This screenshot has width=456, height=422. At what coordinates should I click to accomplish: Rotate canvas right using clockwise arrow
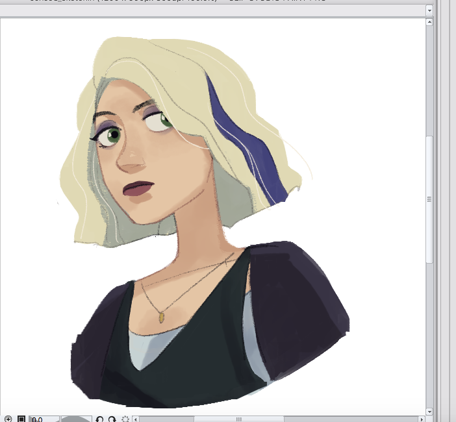click(112, 419)
